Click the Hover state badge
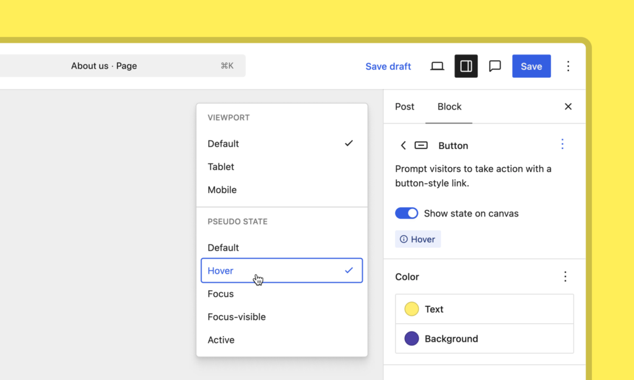Image resolution: width=634 pixels, height=380 pixels. (x=418, y=240)
